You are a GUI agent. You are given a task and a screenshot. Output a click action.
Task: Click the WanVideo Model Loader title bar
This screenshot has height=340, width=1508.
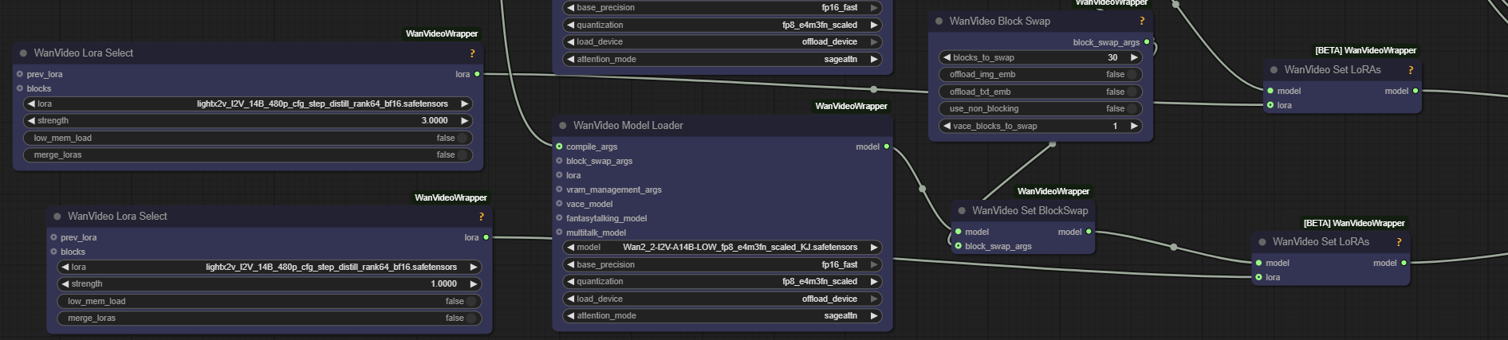[723, 126]
